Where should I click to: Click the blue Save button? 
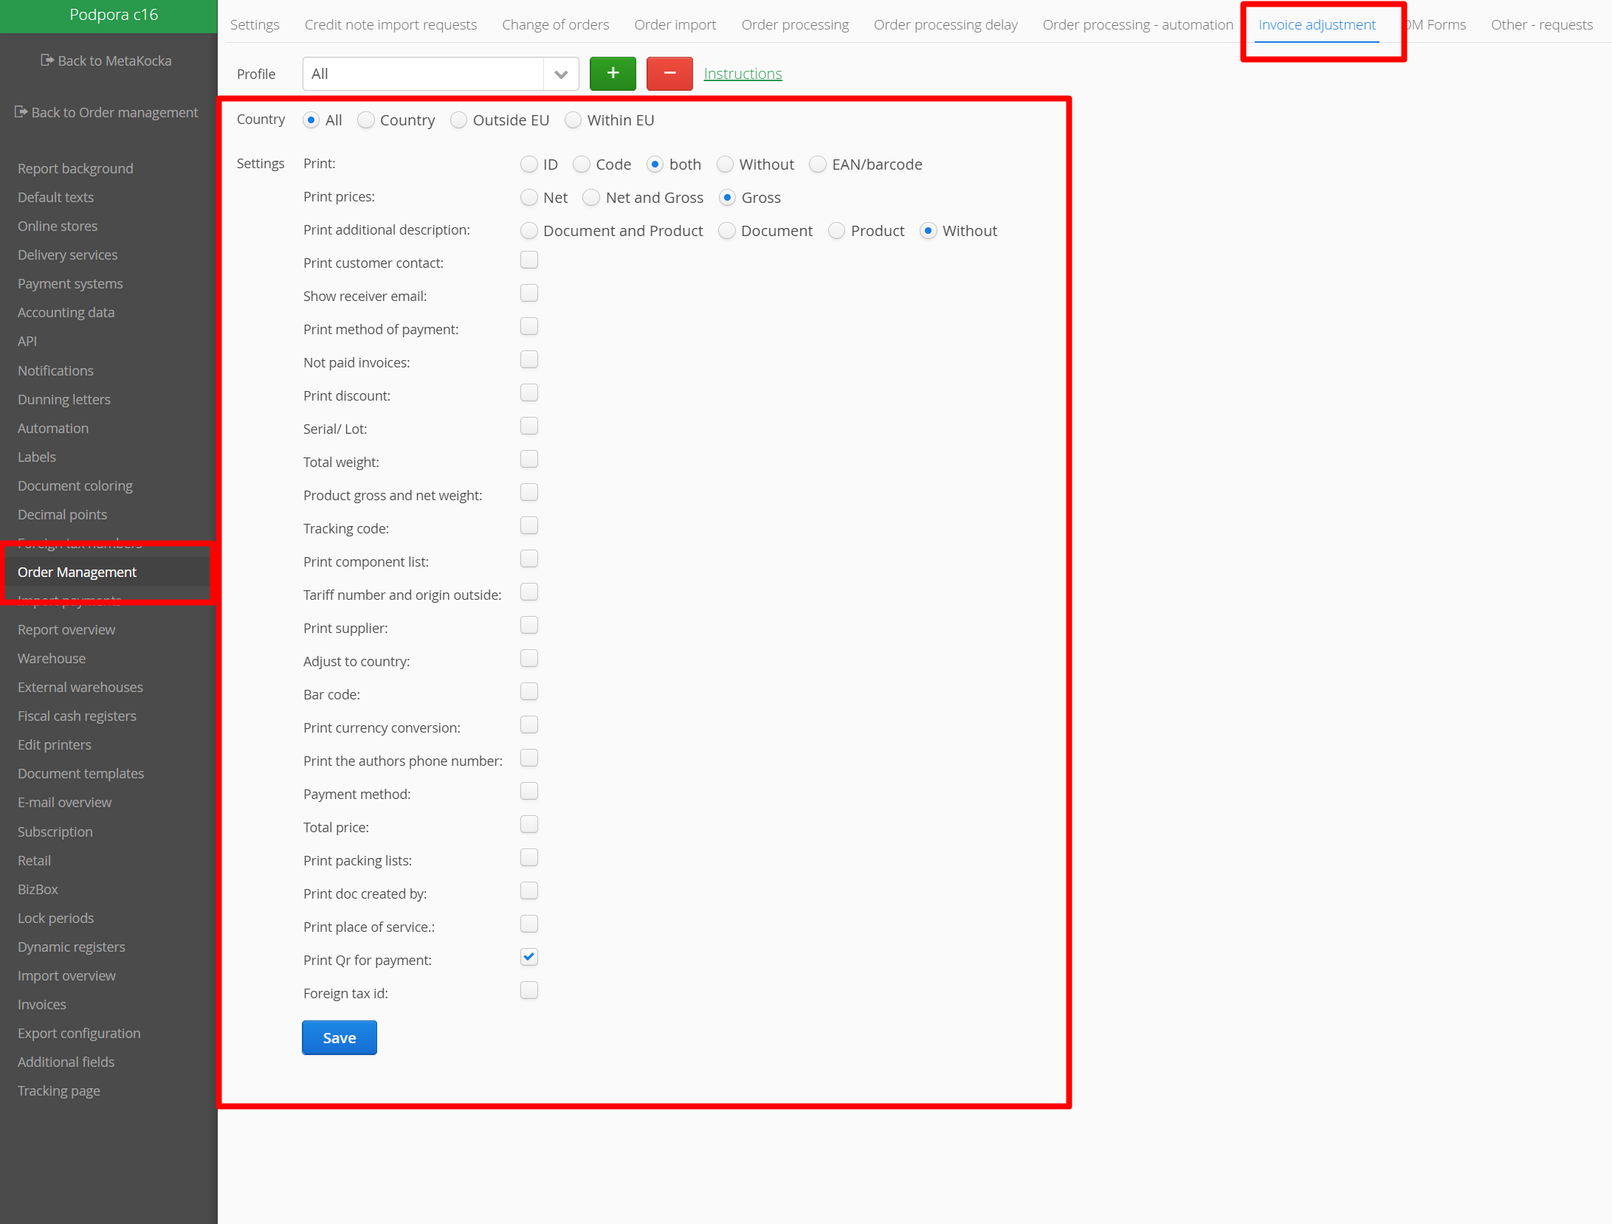(x=339, y=1037)
